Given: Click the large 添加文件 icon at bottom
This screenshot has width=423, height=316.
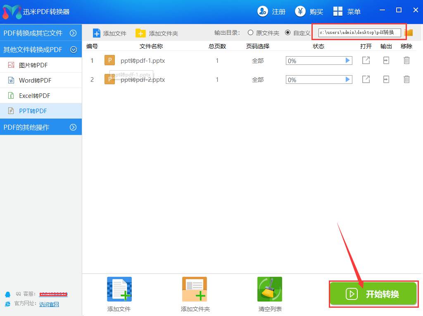Looking at the screenshot, I should pyautogui.click(x=119, y=289).
